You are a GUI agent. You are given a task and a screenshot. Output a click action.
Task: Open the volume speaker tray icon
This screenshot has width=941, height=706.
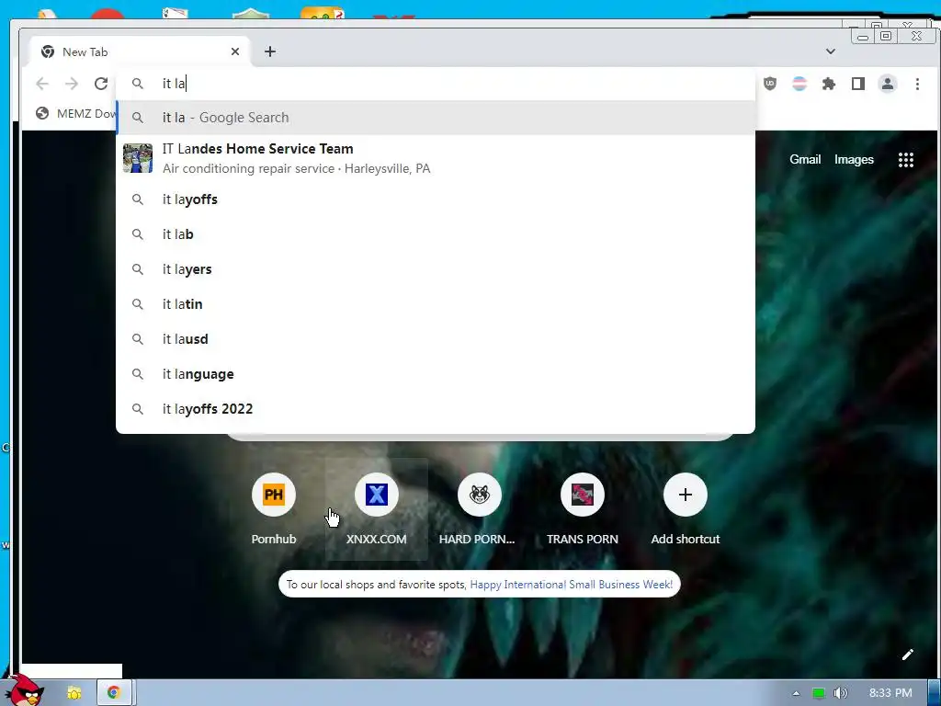tap(841, 693)
